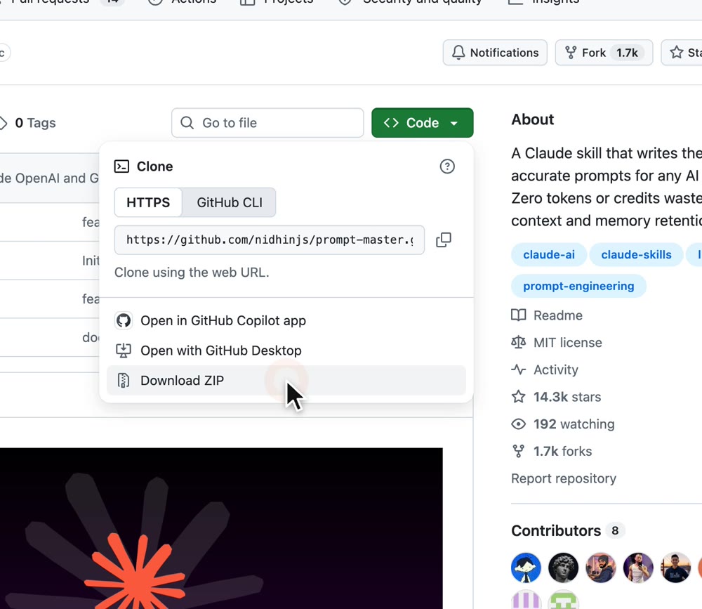Click the terminal icon beside Clone heading
702x609 pixels.
[121, 166]
